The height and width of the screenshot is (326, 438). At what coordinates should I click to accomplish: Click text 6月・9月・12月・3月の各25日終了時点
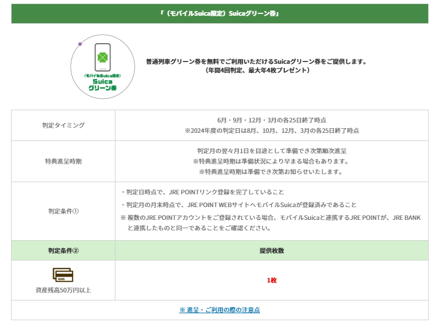coord(272,120)
